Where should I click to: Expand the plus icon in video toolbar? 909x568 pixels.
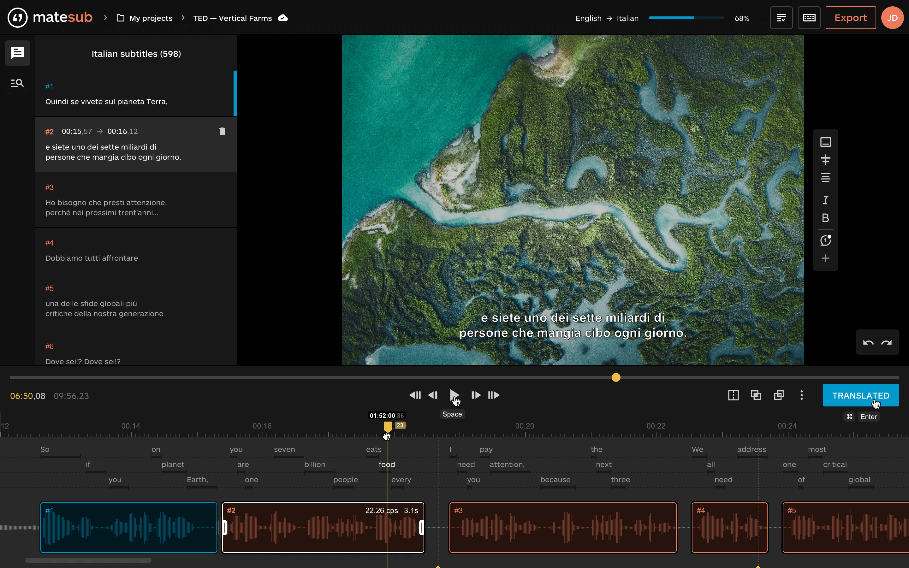pos(825,258)
